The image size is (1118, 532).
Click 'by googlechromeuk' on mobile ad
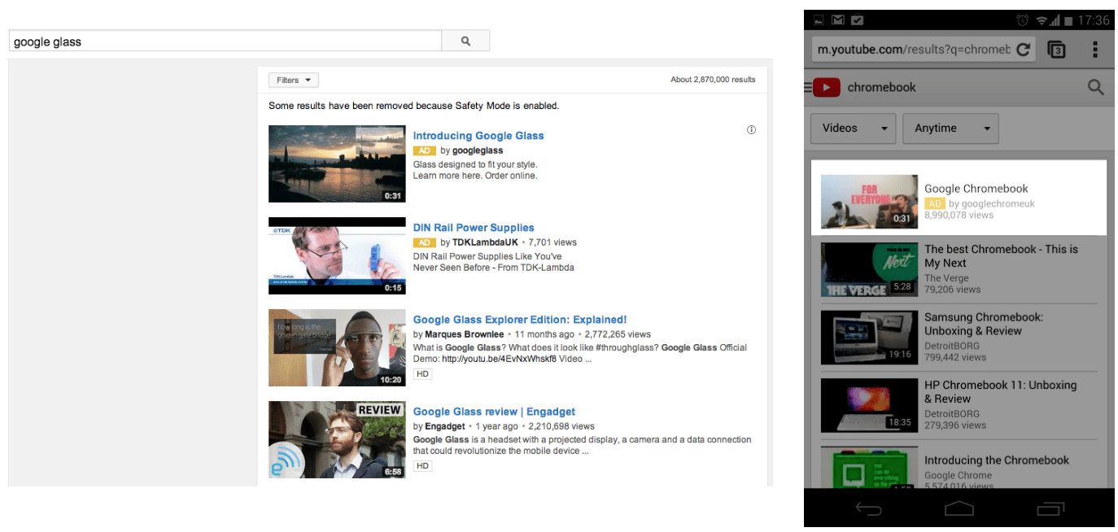(992, 204)
